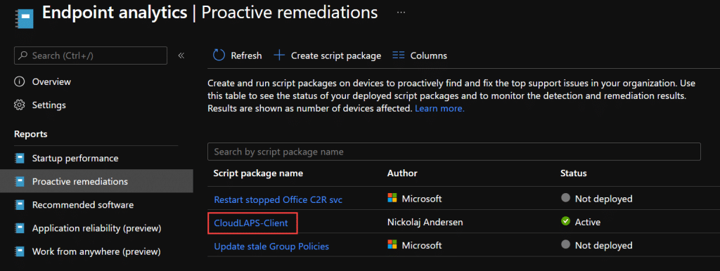Click the Reports section heading
The image size is (720, 271).
(x=31, y=134)
